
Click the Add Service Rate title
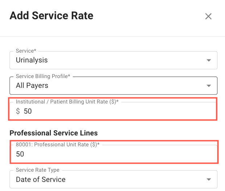click(51, 16)
